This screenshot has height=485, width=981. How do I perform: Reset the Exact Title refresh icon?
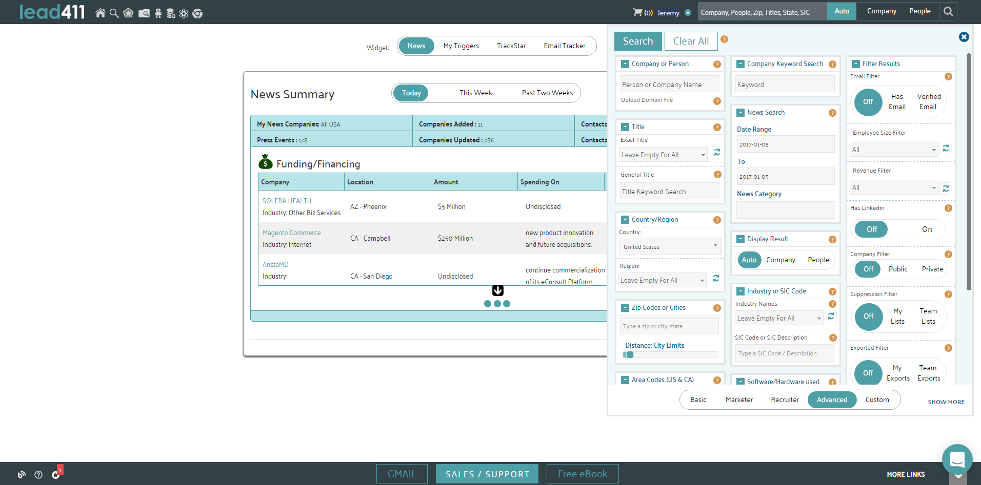click(x=717, y=153)
